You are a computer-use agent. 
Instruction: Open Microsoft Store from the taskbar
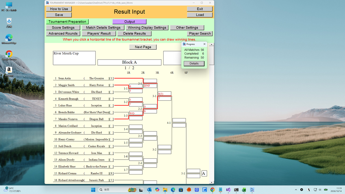[181, 190]
